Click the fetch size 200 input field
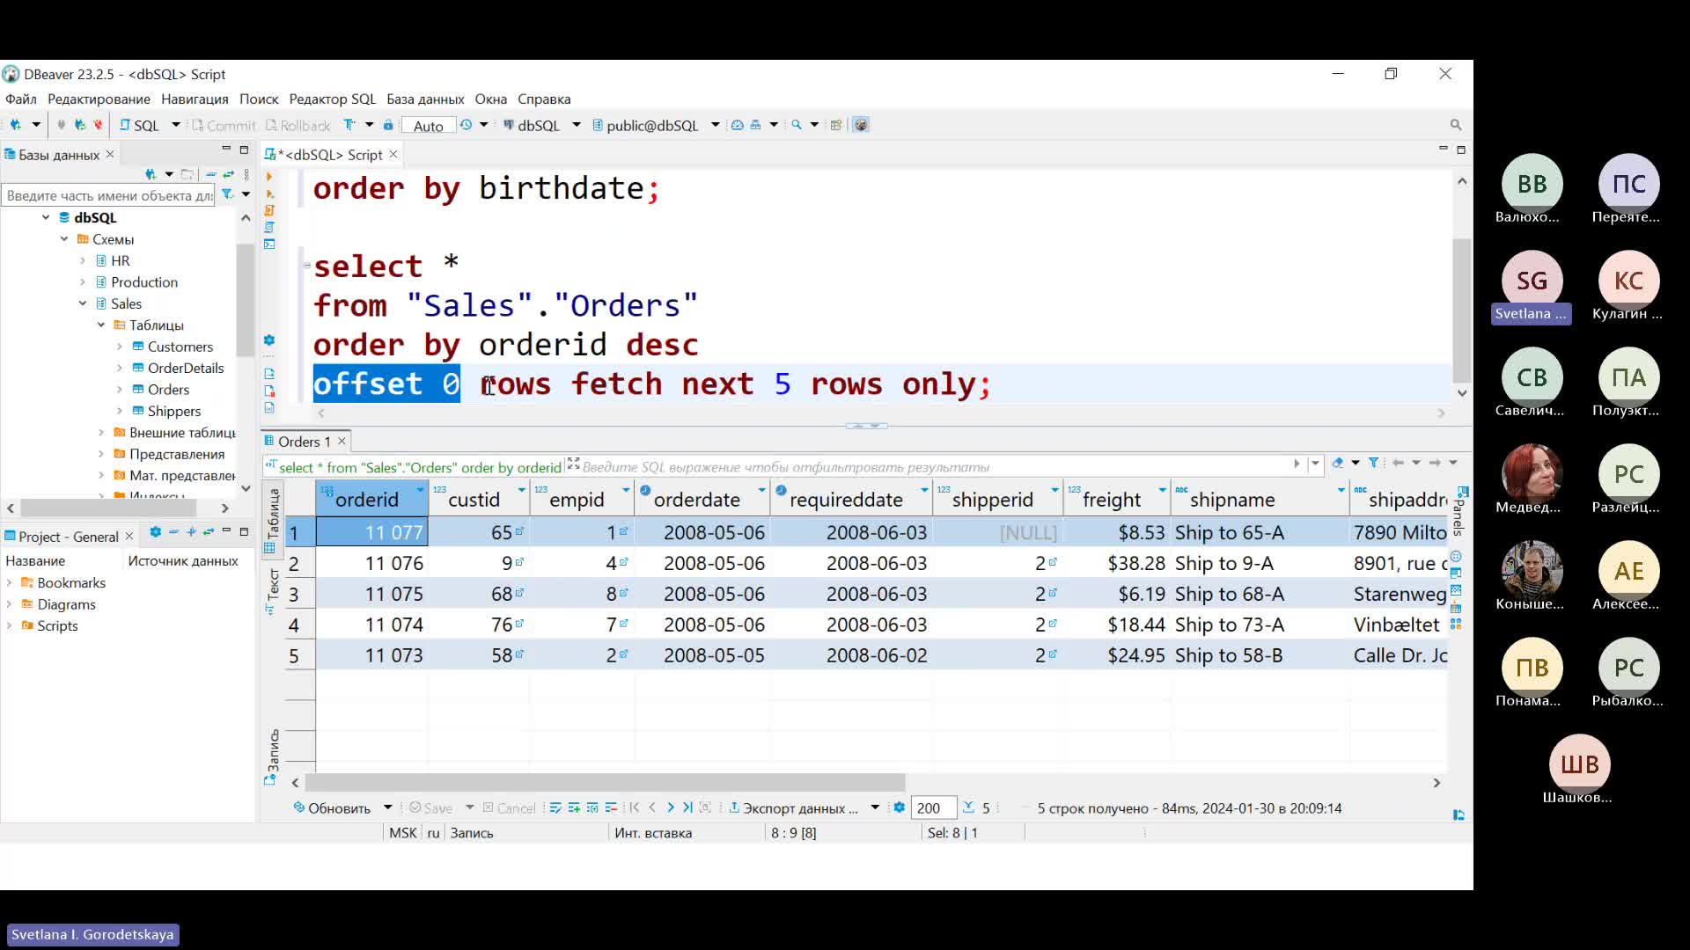 933,808
